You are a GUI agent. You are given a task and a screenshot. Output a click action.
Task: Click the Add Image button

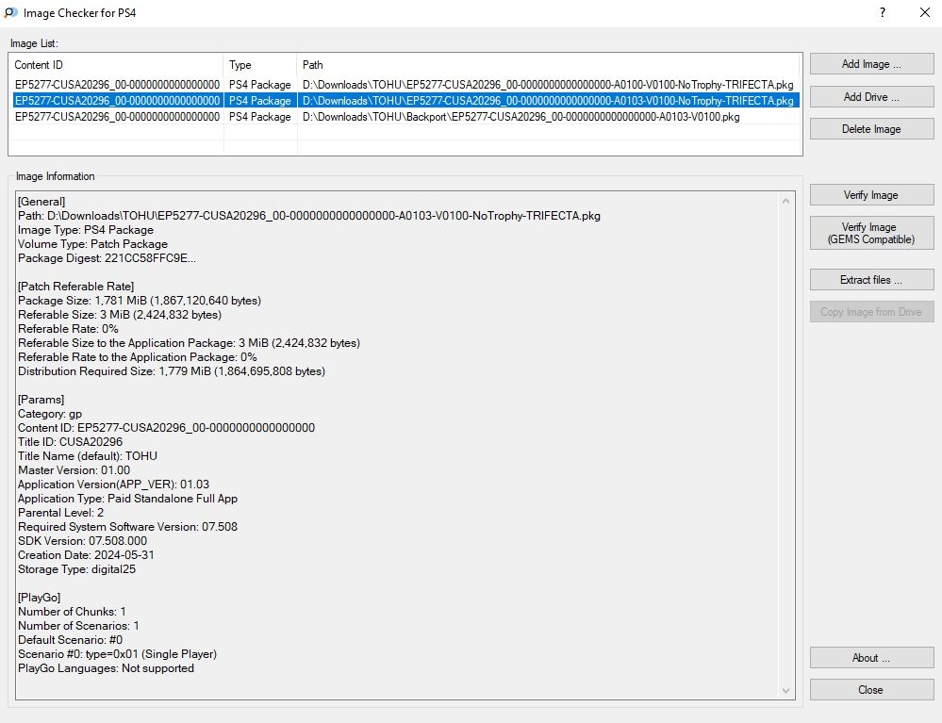pyautogui.click(x=871, y=64)
